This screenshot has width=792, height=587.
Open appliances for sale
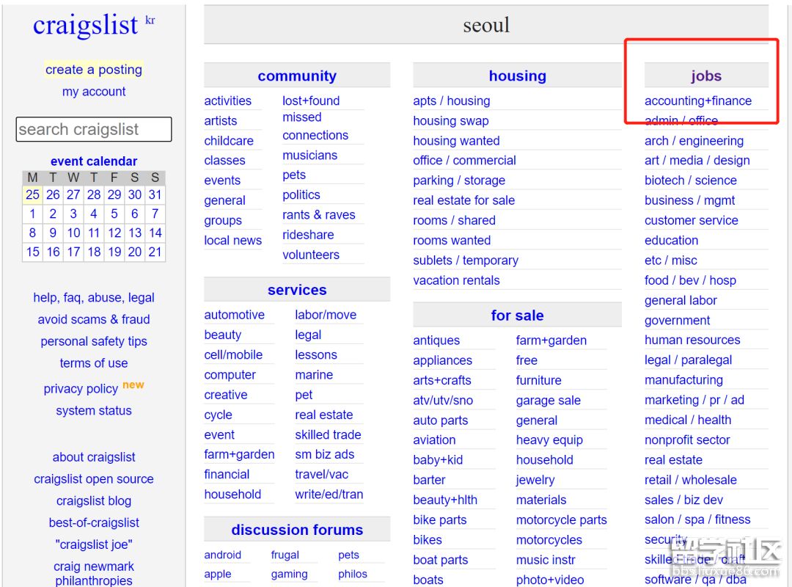442,360
